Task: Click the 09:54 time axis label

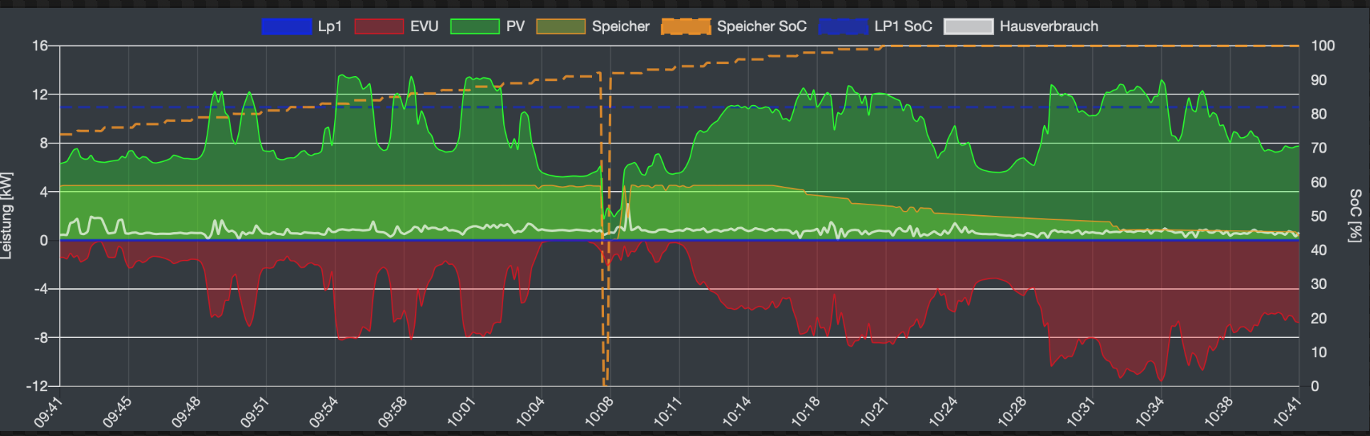Action: pyautogui.click(x=323, y=412)
